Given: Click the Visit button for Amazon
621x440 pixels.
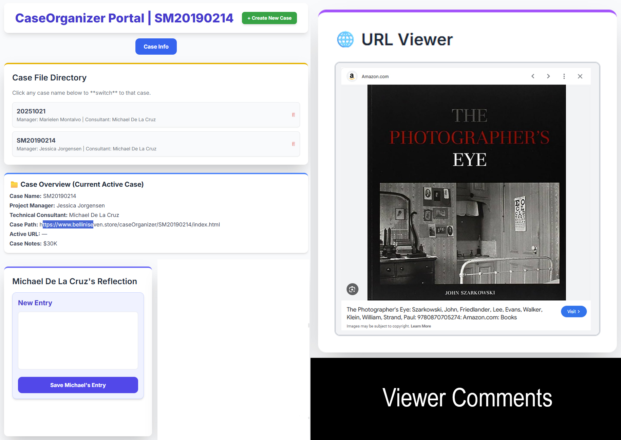Looking at the screenshot, I should point(573,312).
